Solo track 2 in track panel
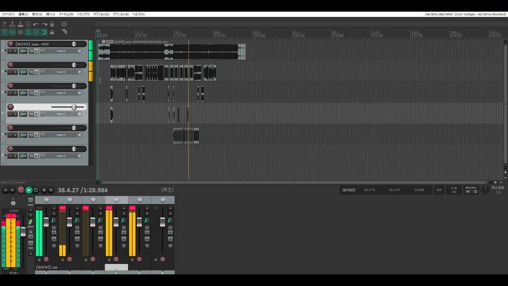508x286 pixels. [15, 72]
